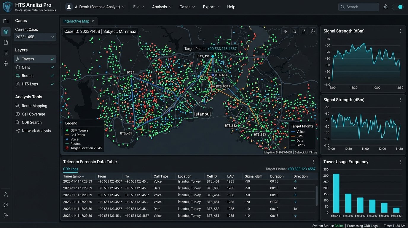Click the logout icon at rail bottom

point(6,215)
